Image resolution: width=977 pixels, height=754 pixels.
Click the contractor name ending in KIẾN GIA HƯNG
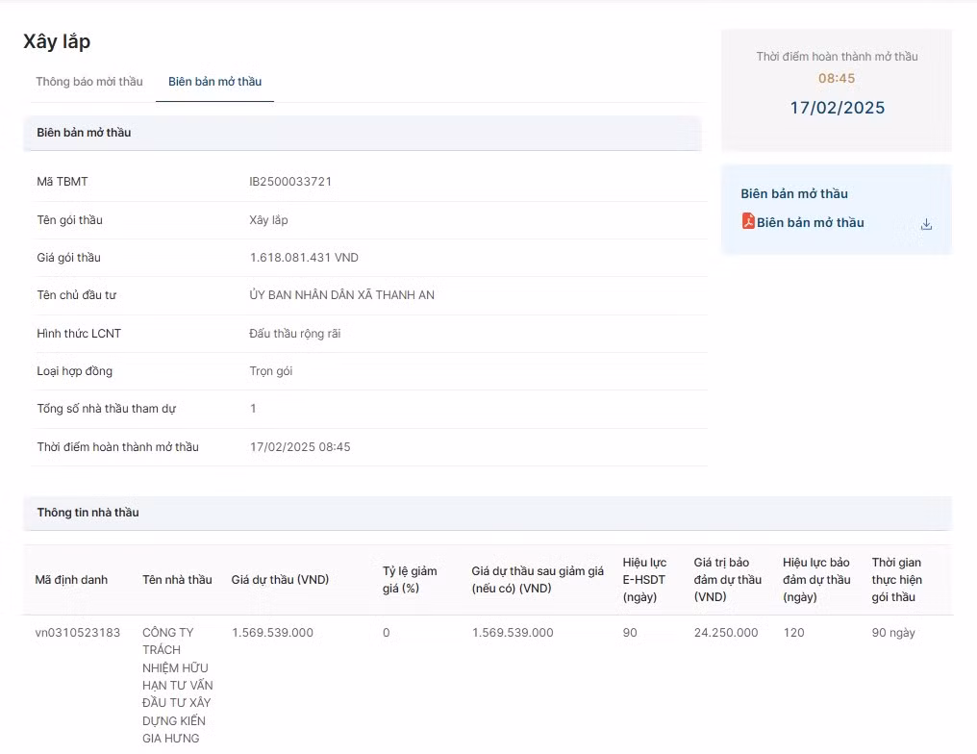pyautogui.click(x=177, y=685)
